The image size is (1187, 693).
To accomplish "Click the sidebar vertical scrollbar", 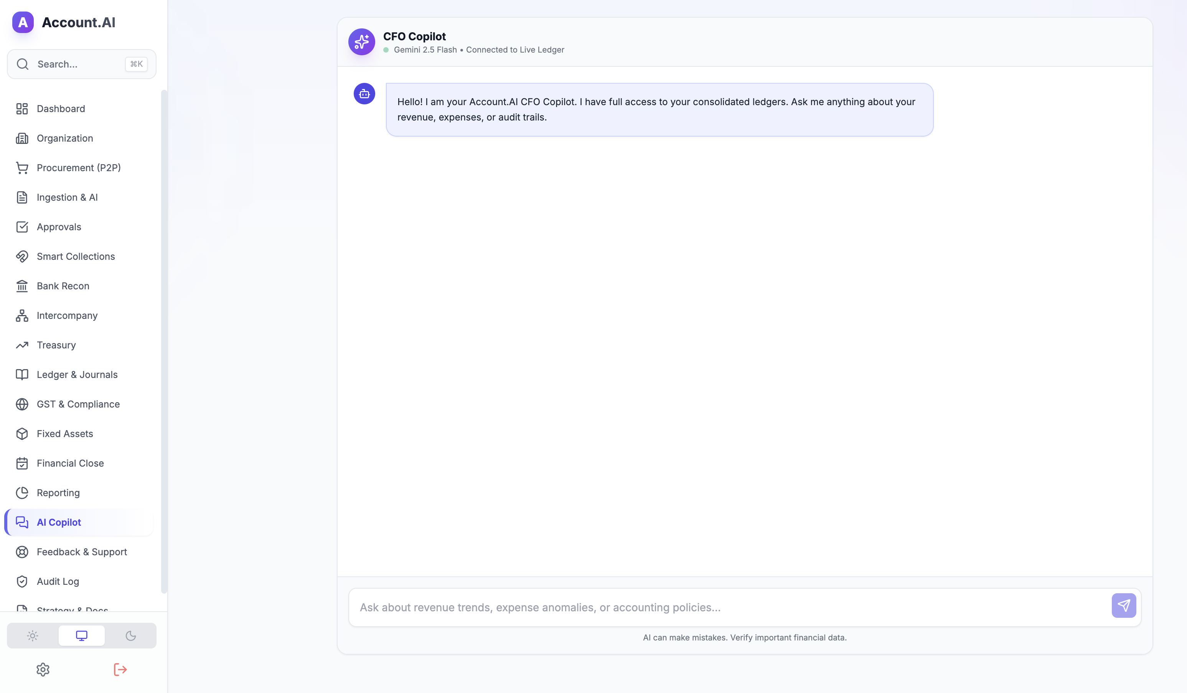I will (164, 339).
